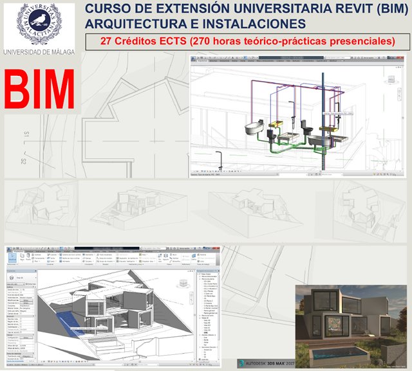412x371 pixels.
Task: Switch to Modificar tab in upper window
Action: pos(333,61)
